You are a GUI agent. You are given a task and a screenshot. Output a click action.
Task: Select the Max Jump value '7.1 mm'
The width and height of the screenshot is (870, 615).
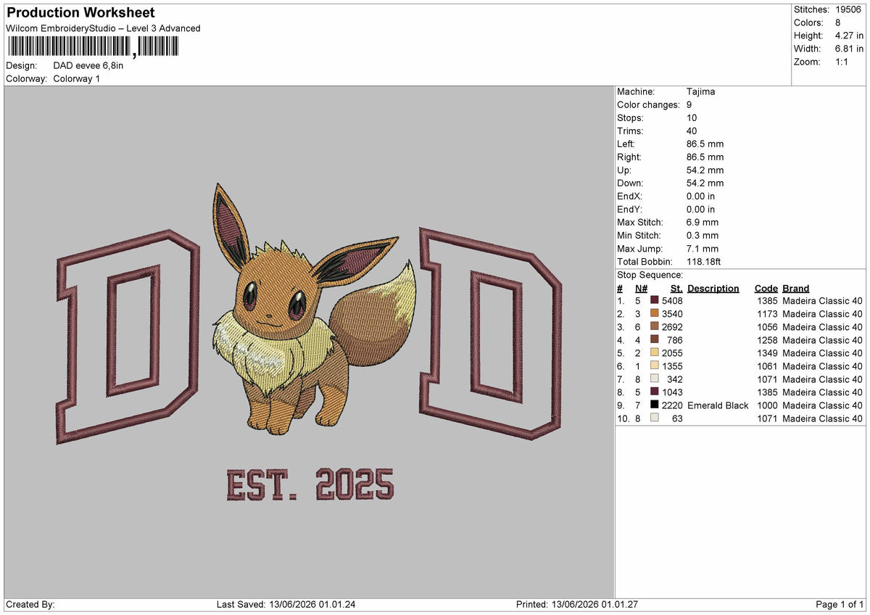[703, 249]
